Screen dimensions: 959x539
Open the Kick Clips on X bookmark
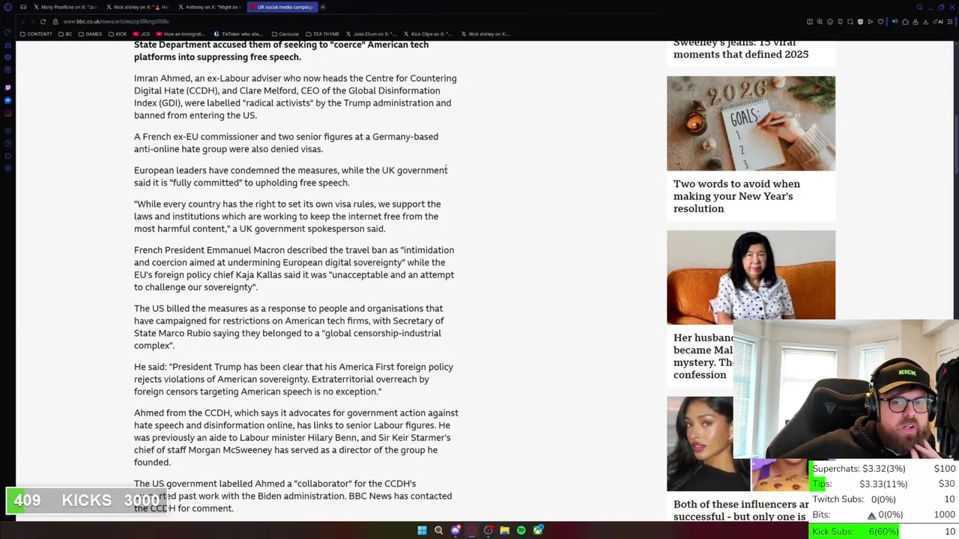tap(428, 34)
